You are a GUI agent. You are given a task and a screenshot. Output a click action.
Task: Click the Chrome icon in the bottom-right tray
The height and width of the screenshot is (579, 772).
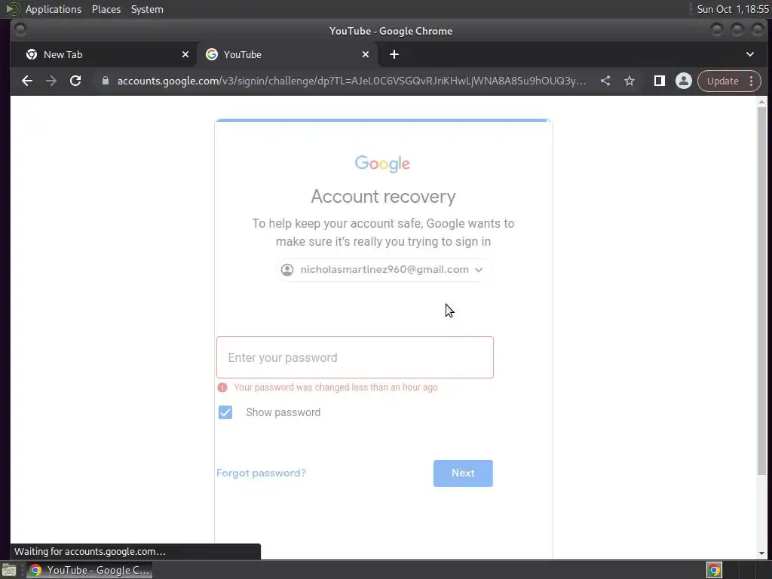pyautogui.click(x=714, y=570)
